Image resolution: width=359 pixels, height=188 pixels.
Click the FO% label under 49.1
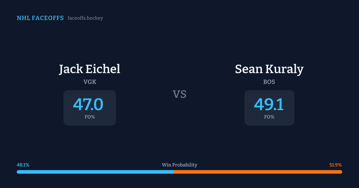pos(269,117)
